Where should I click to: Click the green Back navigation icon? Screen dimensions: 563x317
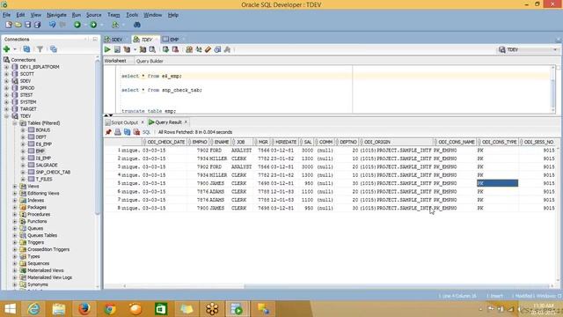[x=77, y=25]
